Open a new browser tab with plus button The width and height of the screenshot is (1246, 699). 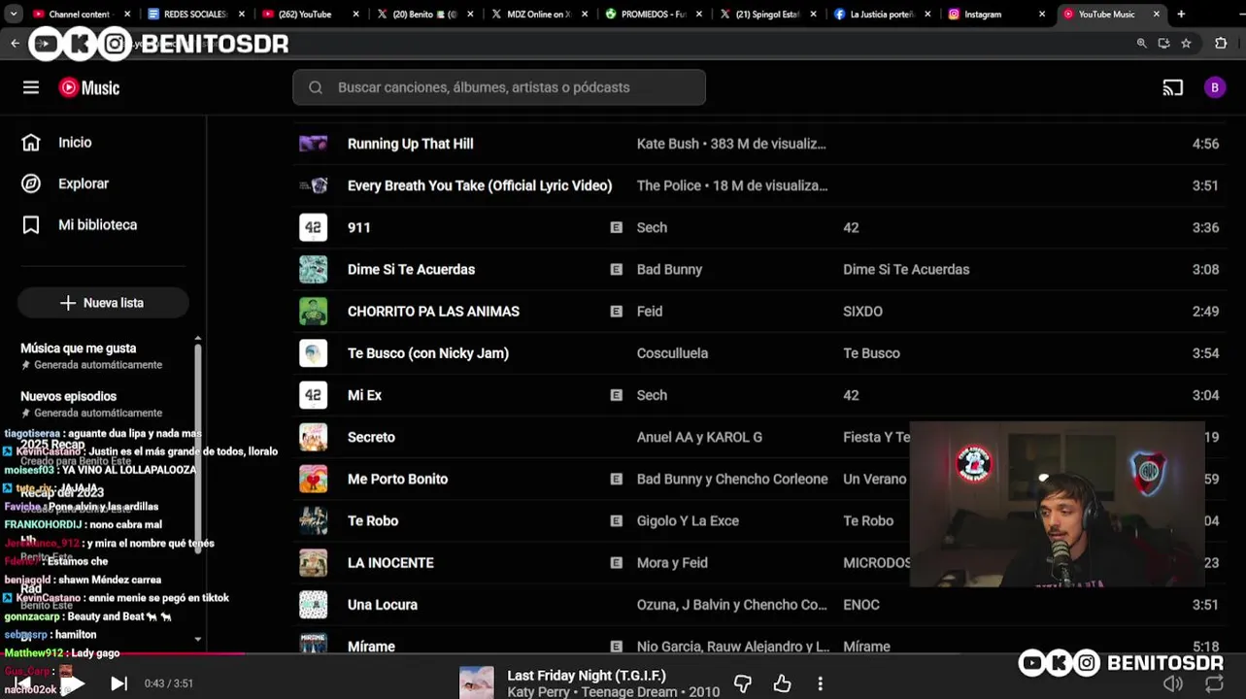pyautogui.click(x=1181, y=14)
